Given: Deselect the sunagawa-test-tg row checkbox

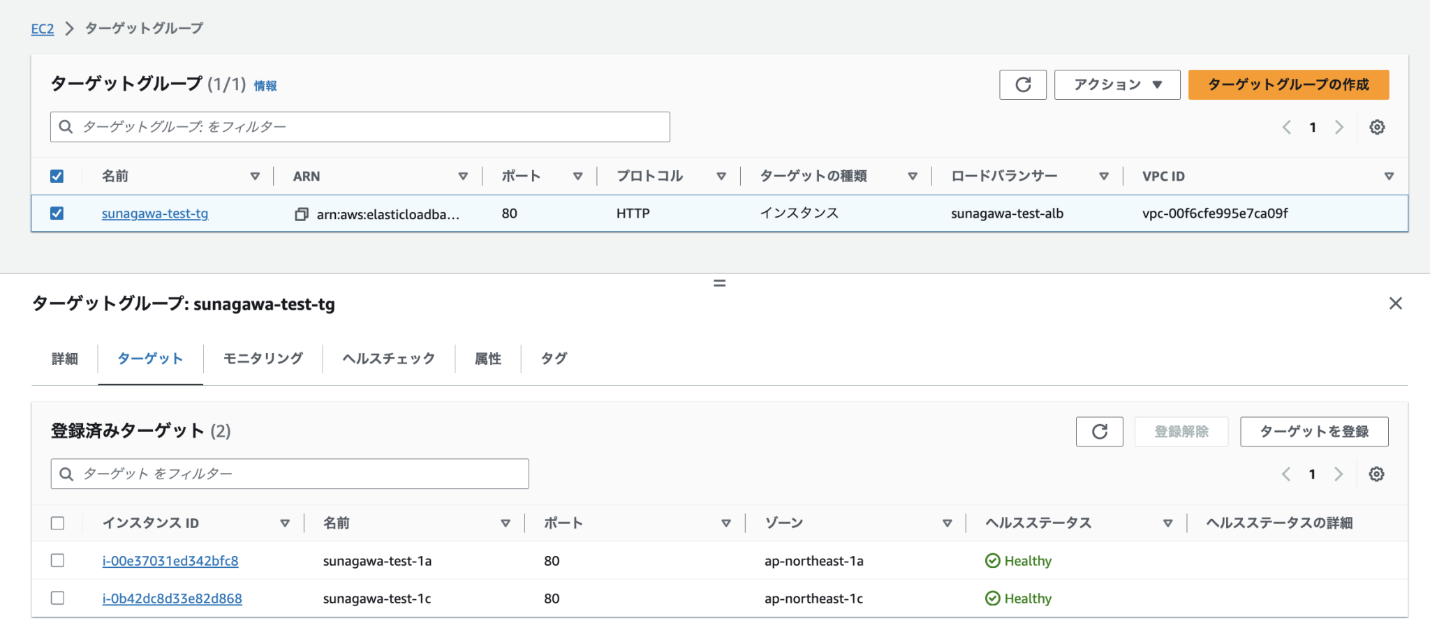Looking at the screenshot, I should point(57,213).
